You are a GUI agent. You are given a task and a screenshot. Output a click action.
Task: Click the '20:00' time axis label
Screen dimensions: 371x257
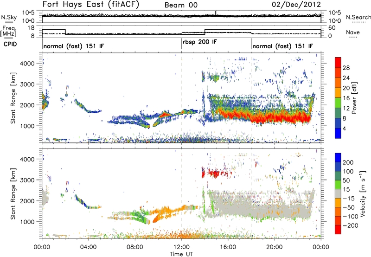(275, 247)
